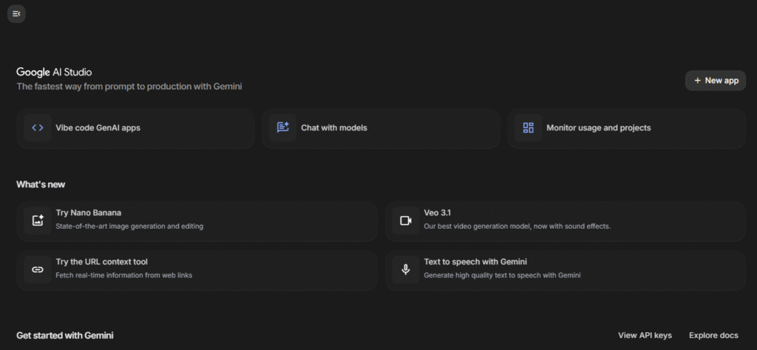Open the Explore docs link
Viewport: 757px width, 350px height.
[x=713, y=335]
